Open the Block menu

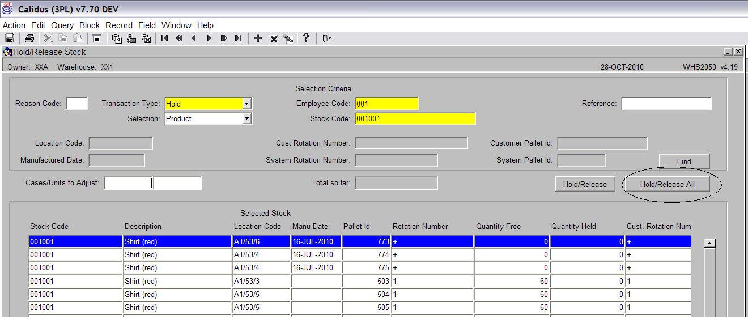[x=90, y=25]
